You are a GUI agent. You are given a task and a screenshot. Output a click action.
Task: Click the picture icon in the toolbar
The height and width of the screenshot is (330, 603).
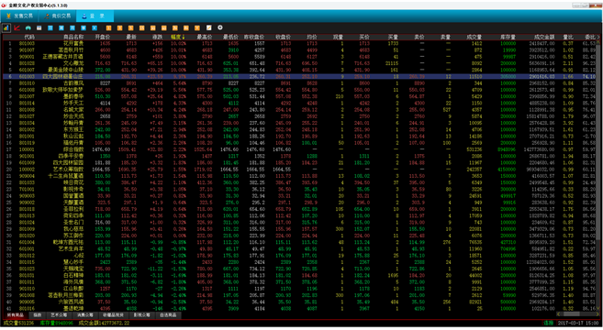click(39, 27)
